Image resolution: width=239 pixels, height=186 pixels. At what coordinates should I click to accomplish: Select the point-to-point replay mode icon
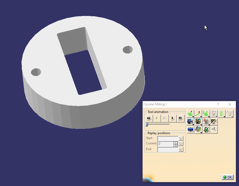point(198,114)
